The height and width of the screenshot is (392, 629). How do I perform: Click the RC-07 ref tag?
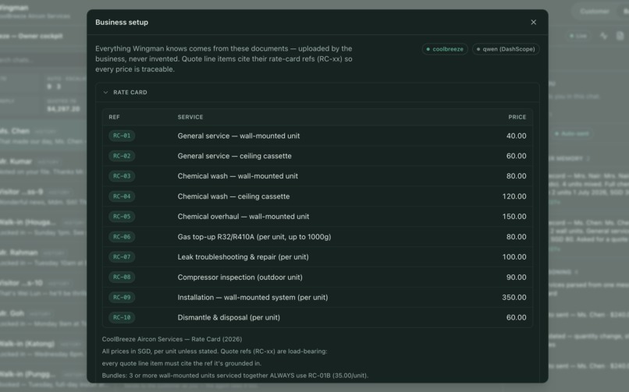(x=122, y=257)
